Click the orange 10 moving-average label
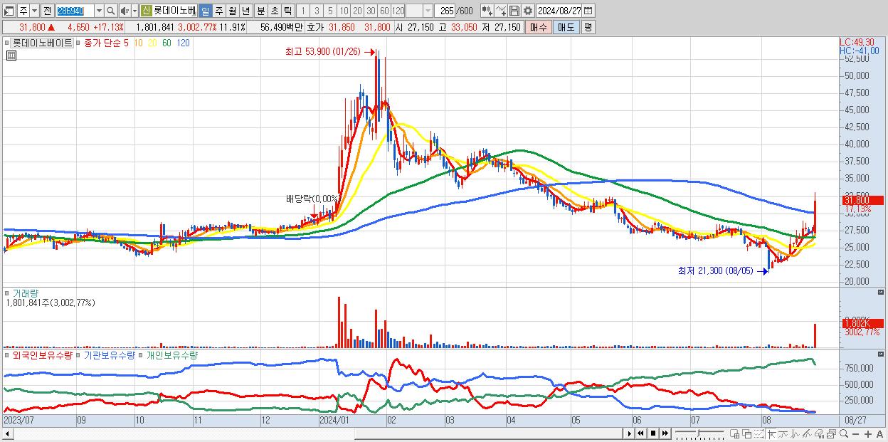Screen dimensions: 888x442 pos(138,43)
